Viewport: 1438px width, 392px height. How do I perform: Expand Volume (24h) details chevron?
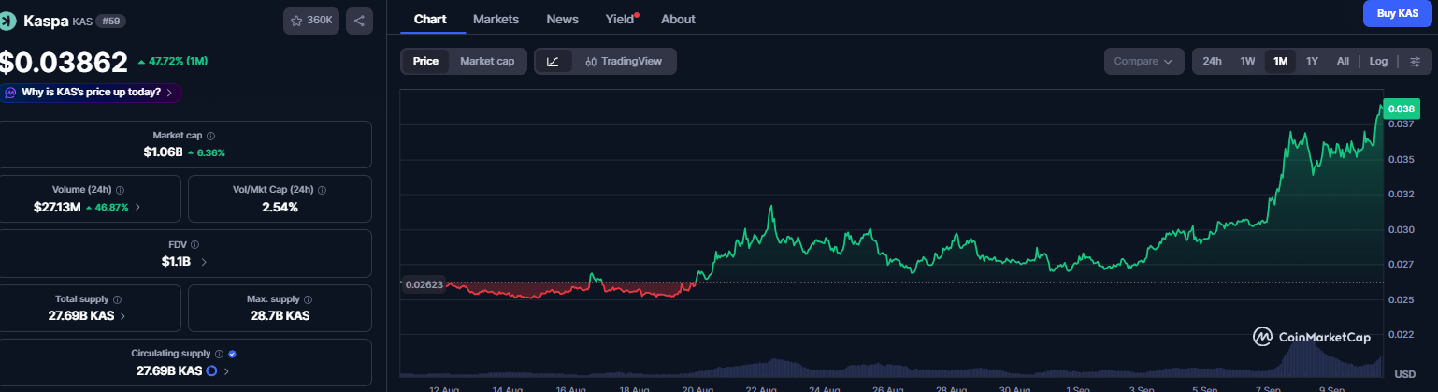click(x=138, y=207)
